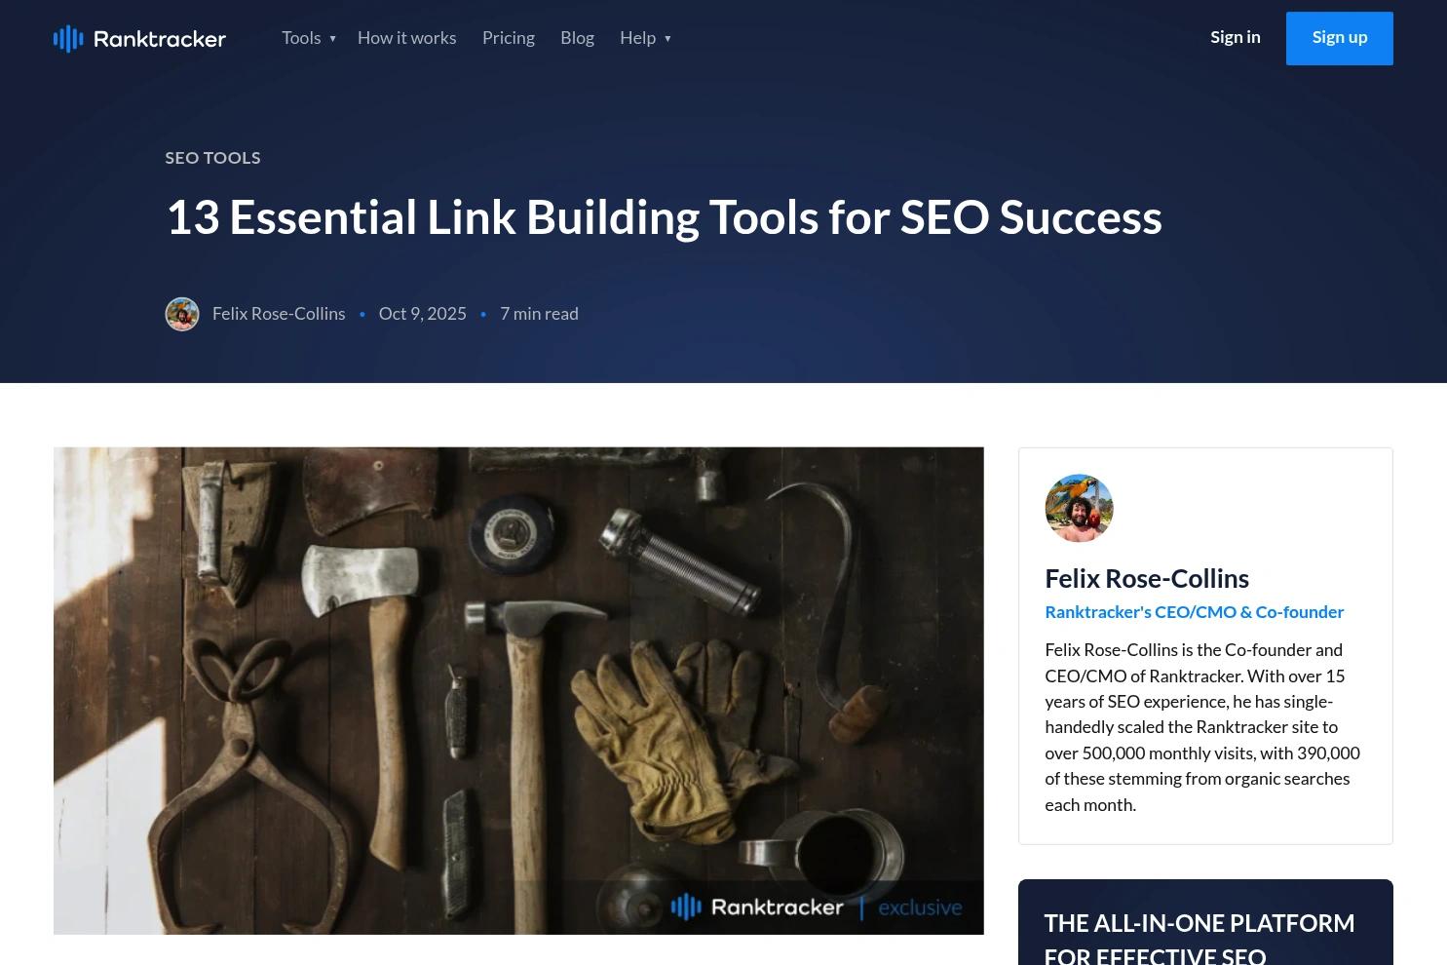Click Ranktracker's CEO/CMO & Co-founder link
The width and height of the screenshot is (1447, 965).
1194,612
